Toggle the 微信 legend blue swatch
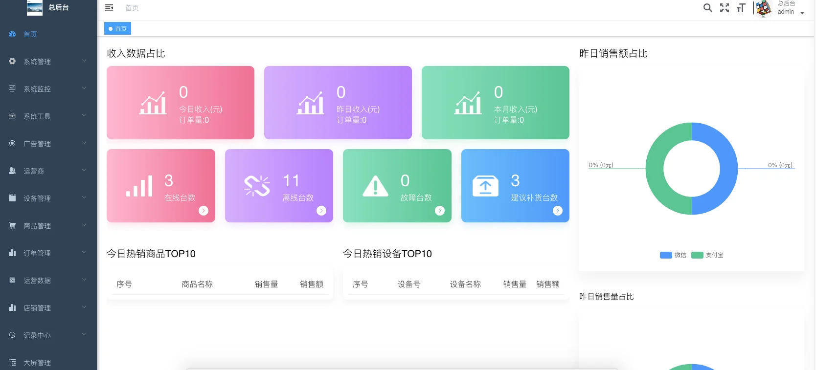This screenshot has width=816, height=370. click(666, 255)
